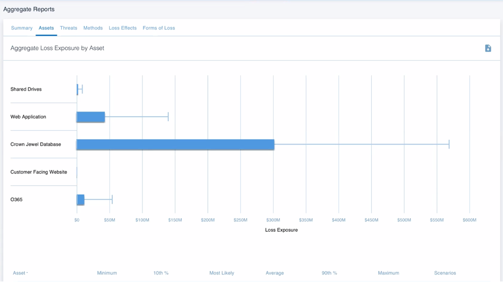Viewport: 503px width, 282px height.
Task: View the Forms of Loss tab
Action: pyautogui.click(x=159, y=28)
